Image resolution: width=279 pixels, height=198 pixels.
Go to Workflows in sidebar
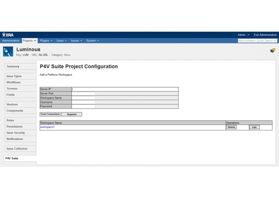click(20, 83)
